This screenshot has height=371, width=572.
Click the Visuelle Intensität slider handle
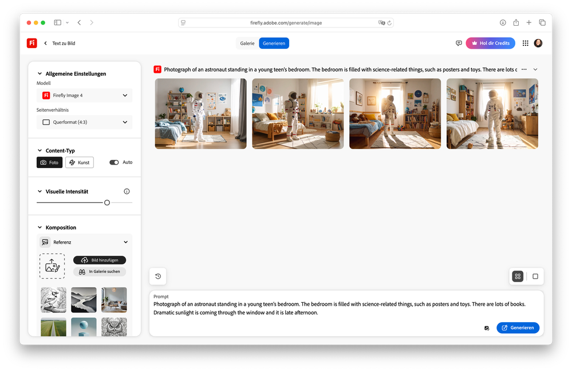pyautogui.click(x=107, y=202)
